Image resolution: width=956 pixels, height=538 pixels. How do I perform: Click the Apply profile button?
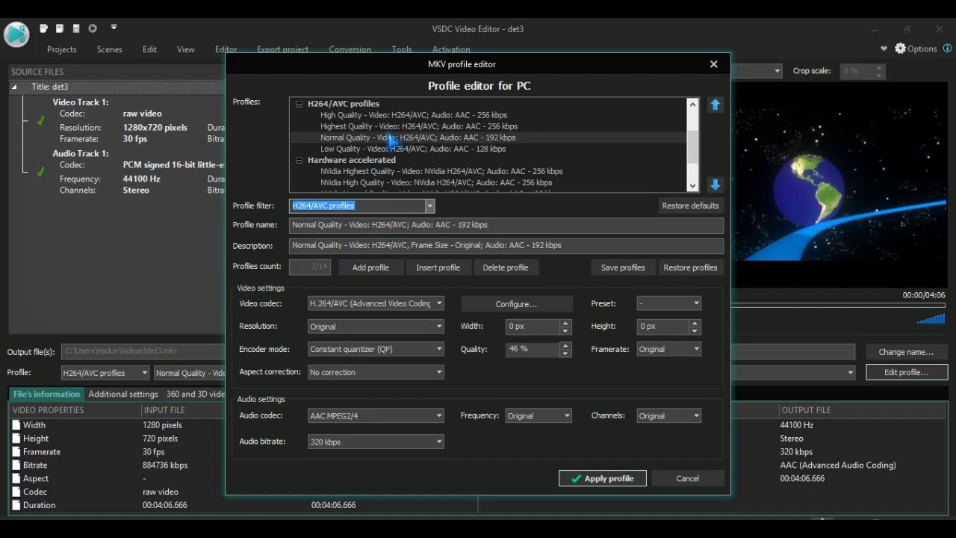pyautogui.click(x=602, y=478)
